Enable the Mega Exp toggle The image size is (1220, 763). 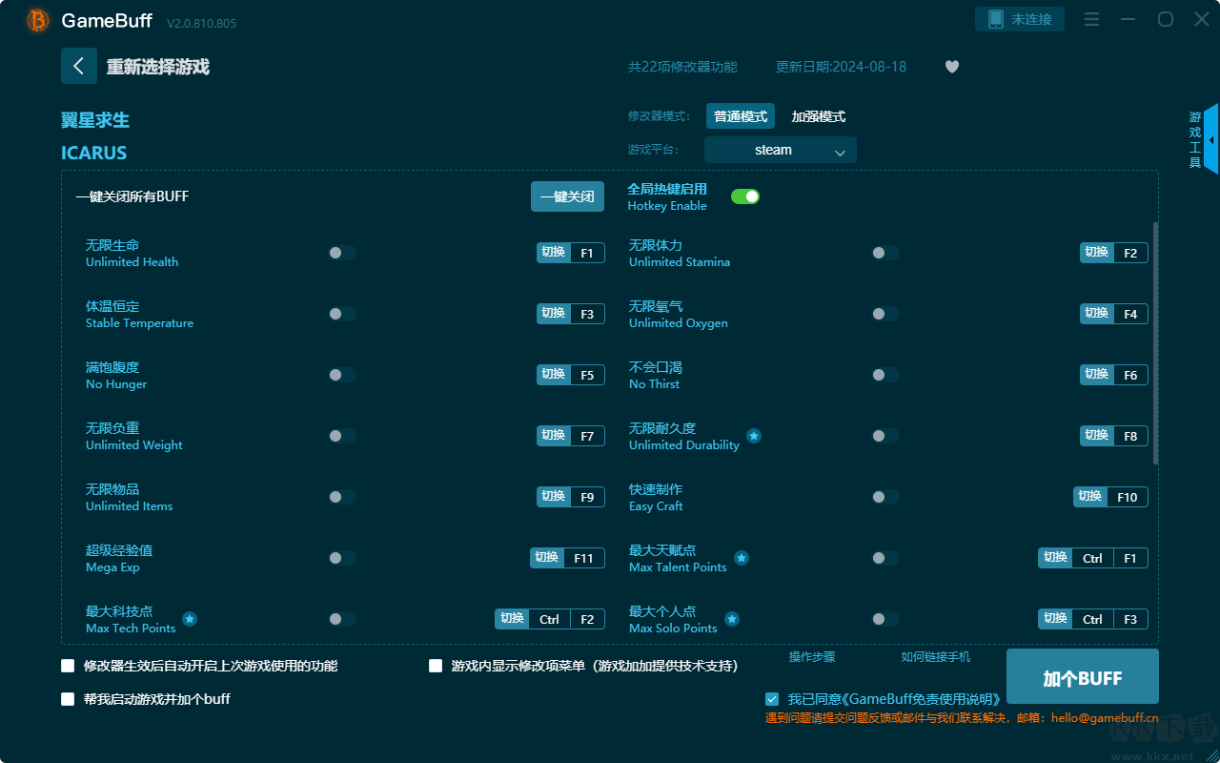[x=342, y=558]
